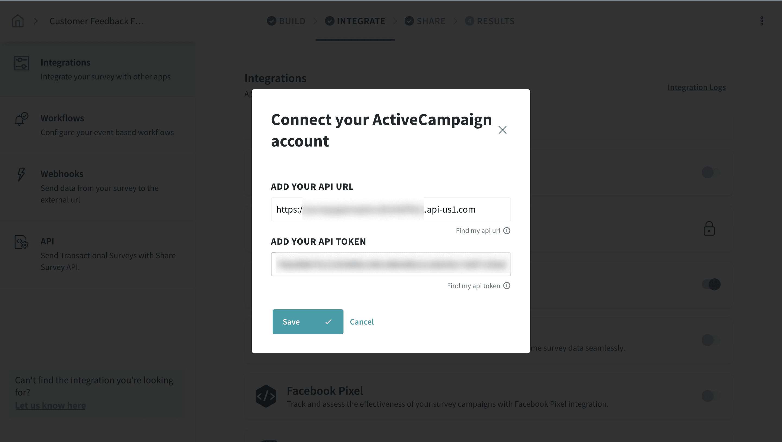The image size is (782, 442).
Task: Click the API settings icon in sidebar
Action: [x=21, y=242]
